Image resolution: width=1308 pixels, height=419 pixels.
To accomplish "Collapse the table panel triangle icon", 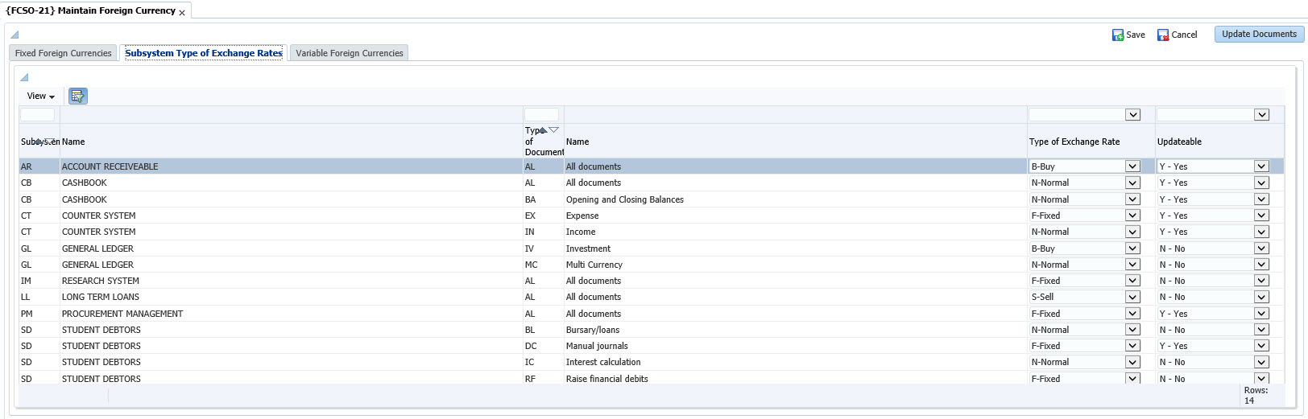I will pos(24,77).
